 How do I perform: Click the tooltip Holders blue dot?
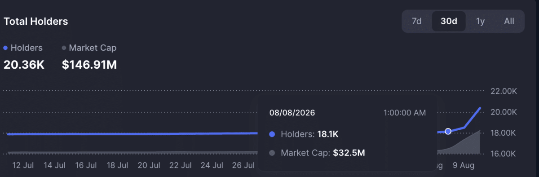[x=272, y=134]
